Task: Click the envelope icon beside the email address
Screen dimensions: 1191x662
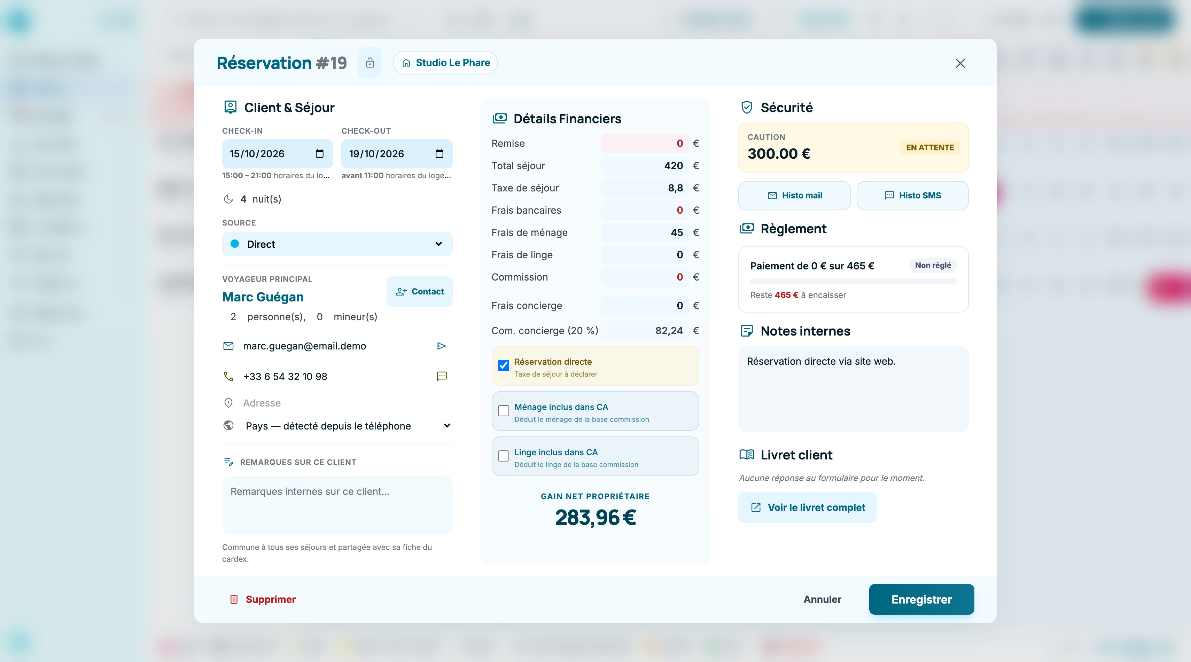Action: pos(228,346)
